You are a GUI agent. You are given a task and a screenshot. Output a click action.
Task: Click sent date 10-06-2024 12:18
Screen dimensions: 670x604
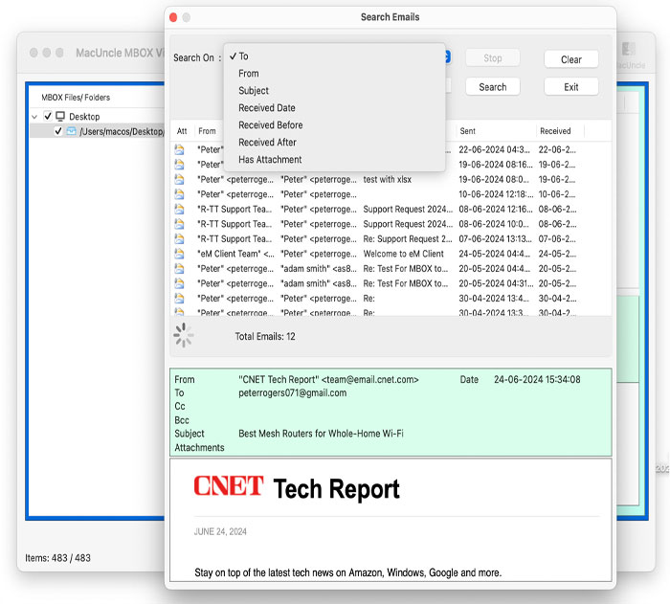point(496,194)
